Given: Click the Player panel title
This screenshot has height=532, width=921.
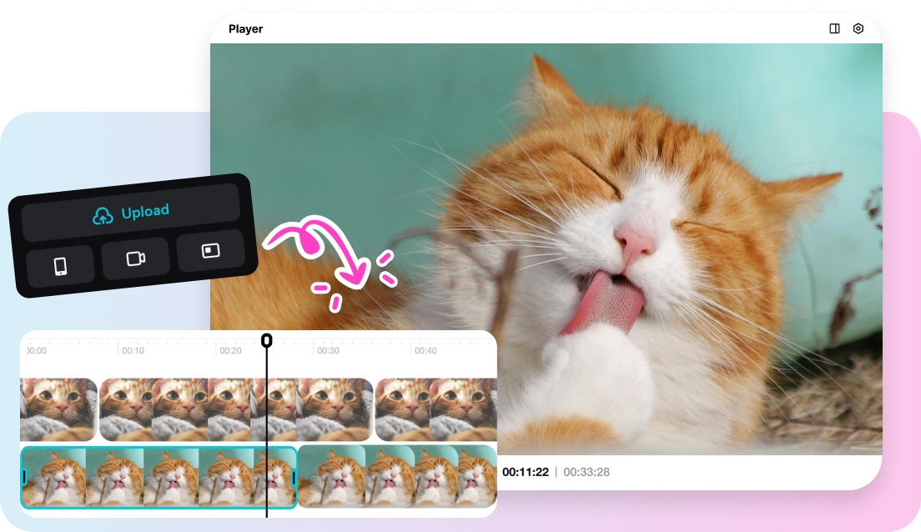Looking at the screenshot, I should pos(245,29).
